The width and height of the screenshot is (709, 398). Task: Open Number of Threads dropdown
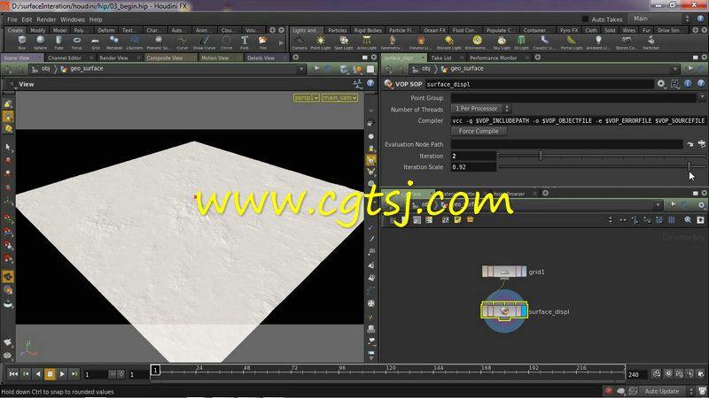(480, 109)
